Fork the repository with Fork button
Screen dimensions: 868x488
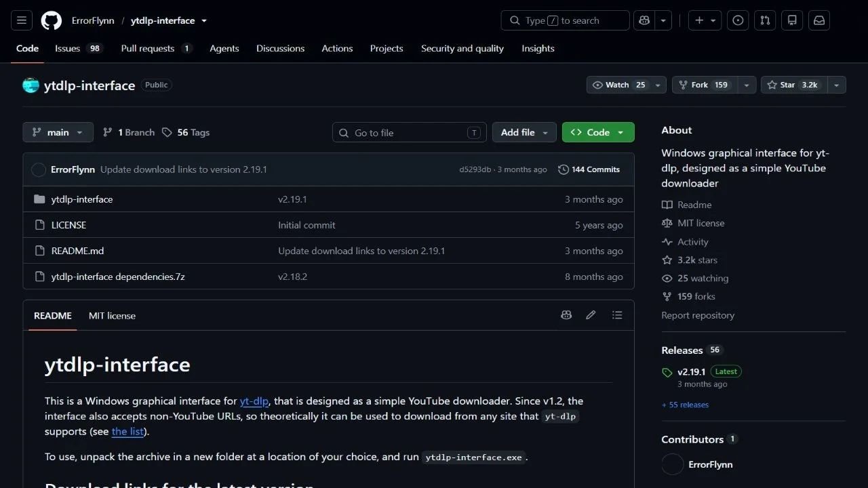[x=705, y=85]
